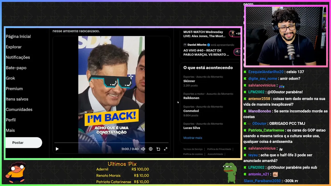Open Política de cookies link
Image resolution: width=331 pixels, height=186 pixels.
click(x=193, y=154)
